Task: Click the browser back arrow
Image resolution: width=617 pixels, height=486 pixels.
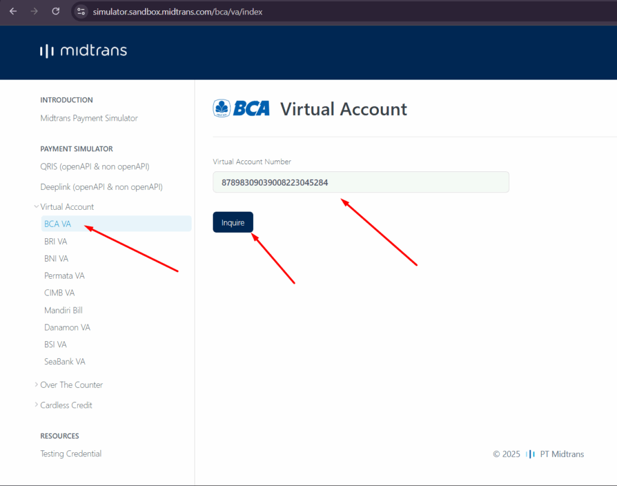Action: point(13,11)
